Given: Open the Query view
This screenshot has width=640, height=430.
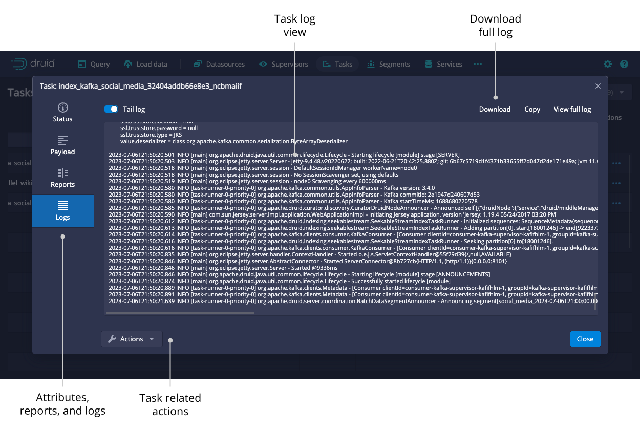Looking at the screenshot, I should [x=93, y=64].
